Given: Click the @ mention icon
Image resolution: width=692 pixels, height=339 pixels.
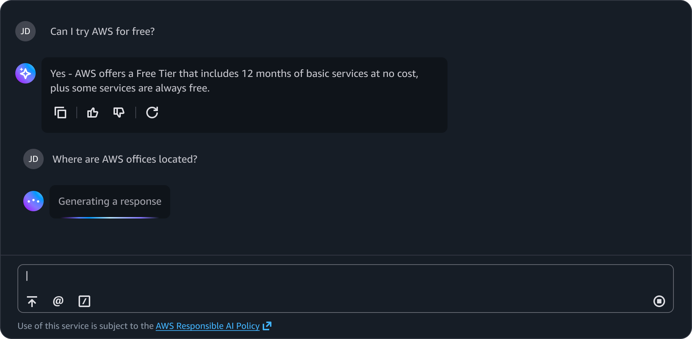Looking at the screenshot, I should (x=58, y=301).
